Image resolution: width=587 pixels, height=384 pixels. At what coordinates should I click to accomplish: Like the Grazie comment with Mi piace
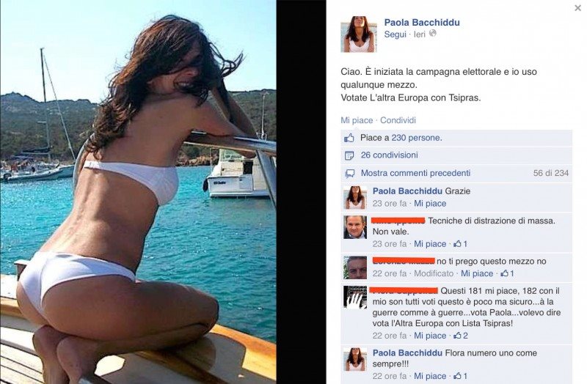tap(430, 204)
